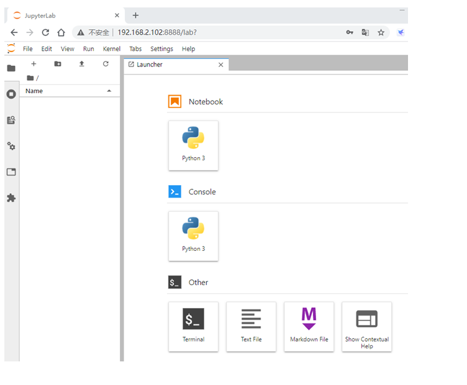Click the browser forward arrow
This screenshot has height=385, width=467.
(30, 32)
